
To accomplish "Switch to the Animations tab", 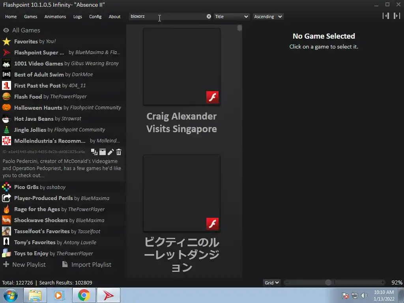I will pos(55,17).
